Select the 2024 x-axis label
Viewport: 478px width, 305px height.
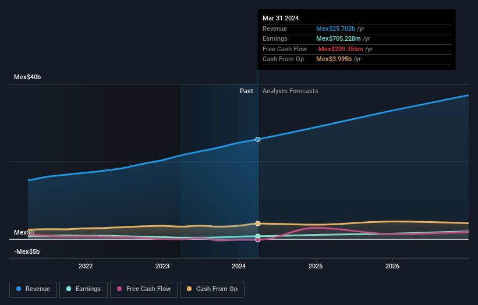tap(239, 266)
